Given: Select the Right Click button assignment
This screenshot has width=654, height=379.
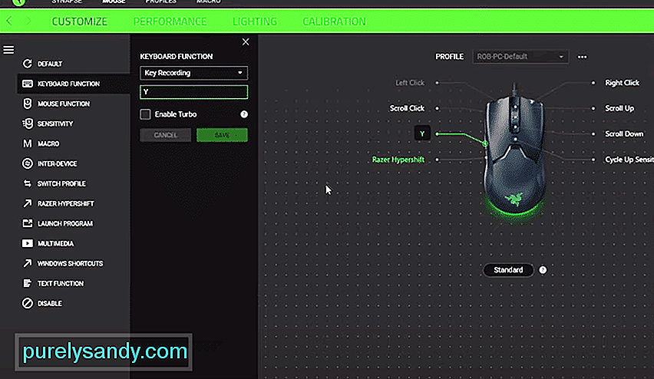Looking at the screenshot, I should [x=622, y=83].
